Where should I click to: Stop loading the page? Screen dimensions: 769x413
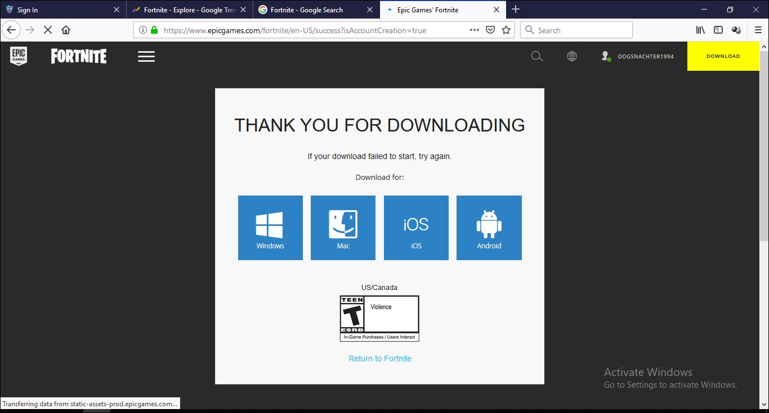(48, 30)
